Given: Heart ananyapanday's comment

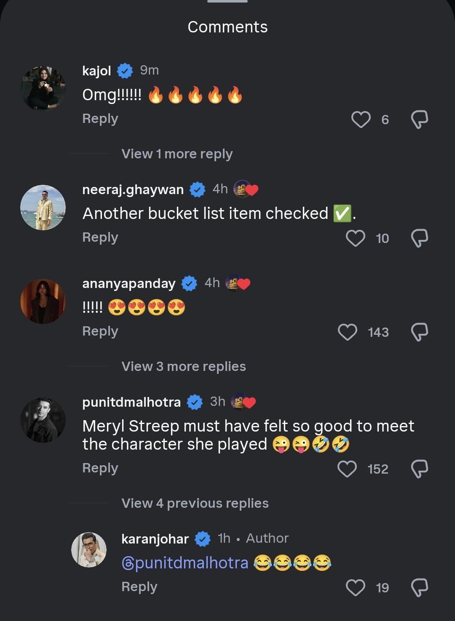Looking at the screenshot, I should tap(348, 332).
